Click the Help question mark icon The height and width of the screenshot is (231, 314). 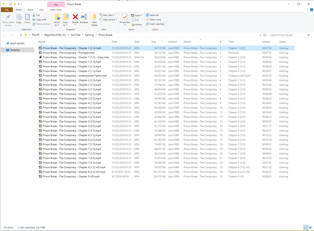pos(311,10)
